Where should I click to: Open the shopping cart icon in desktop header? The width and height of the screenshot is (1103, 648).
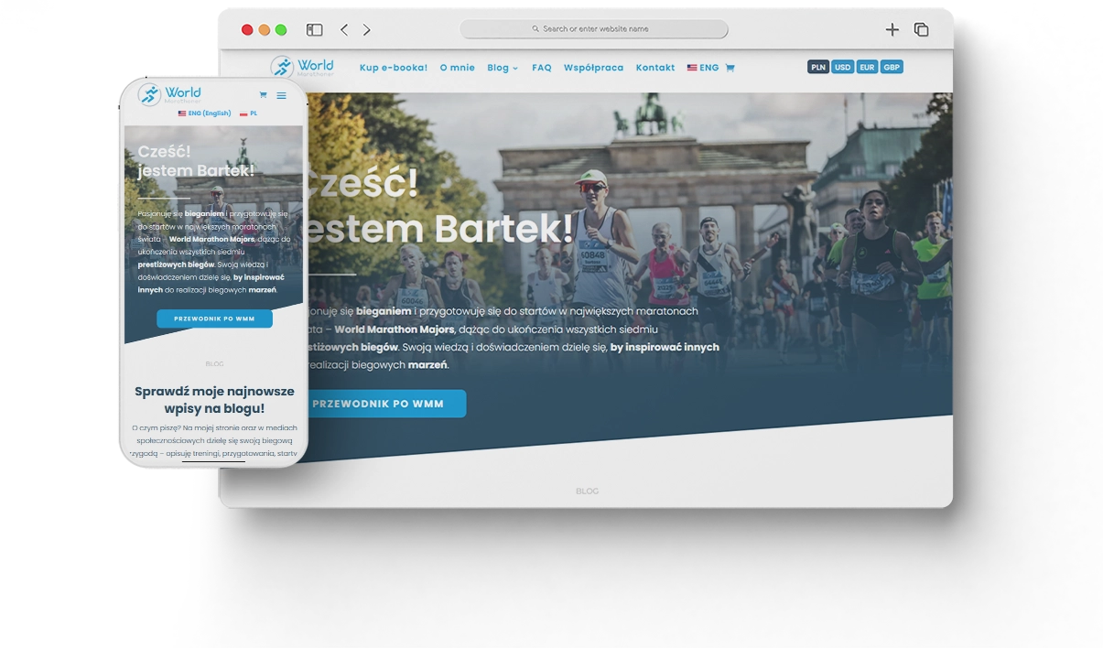tap(730, 68)
